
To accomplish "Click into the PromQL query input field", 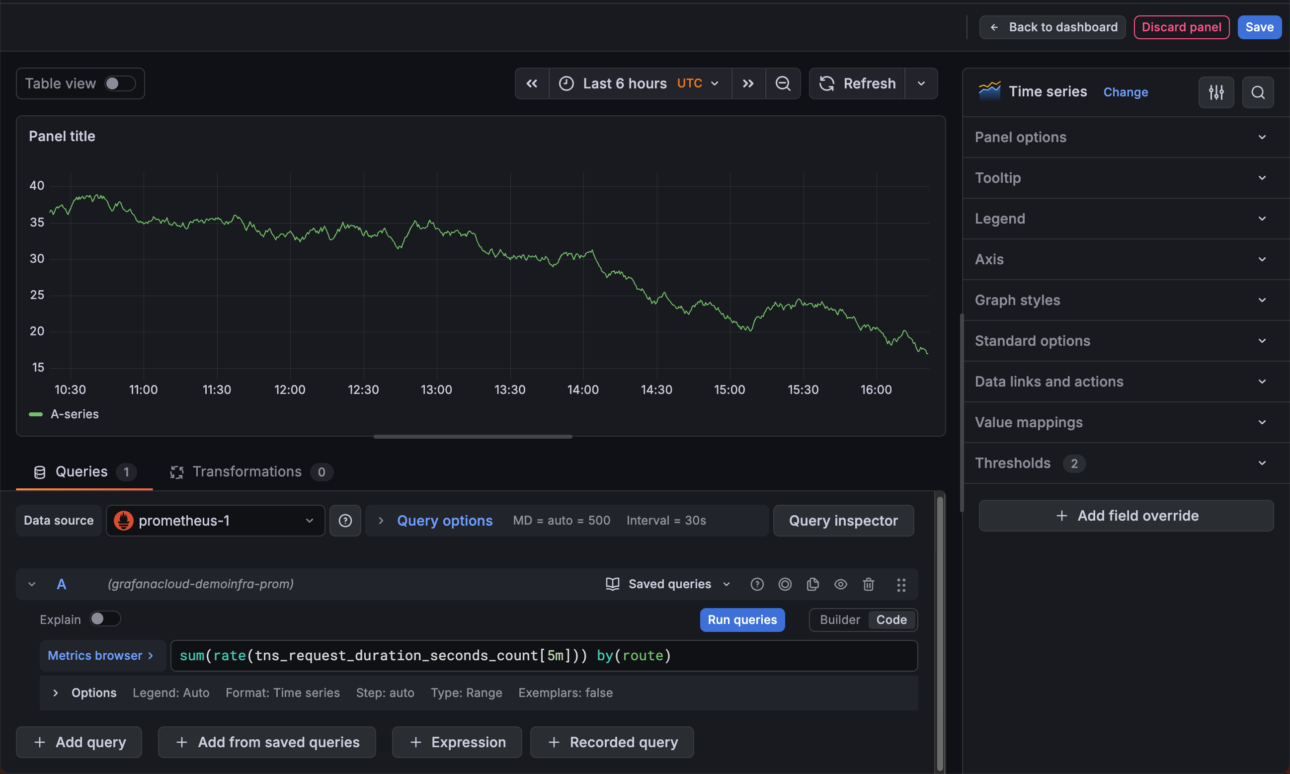I will (x=543, y=656).
